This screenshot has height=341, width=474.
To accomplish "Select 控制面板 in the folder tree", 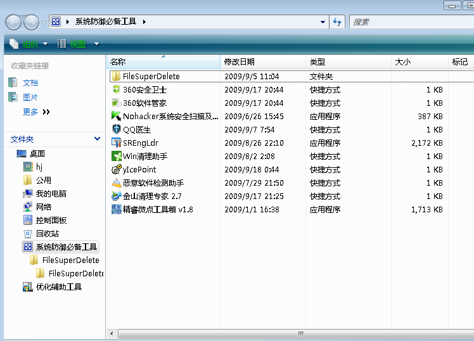I will coord(51,221).
